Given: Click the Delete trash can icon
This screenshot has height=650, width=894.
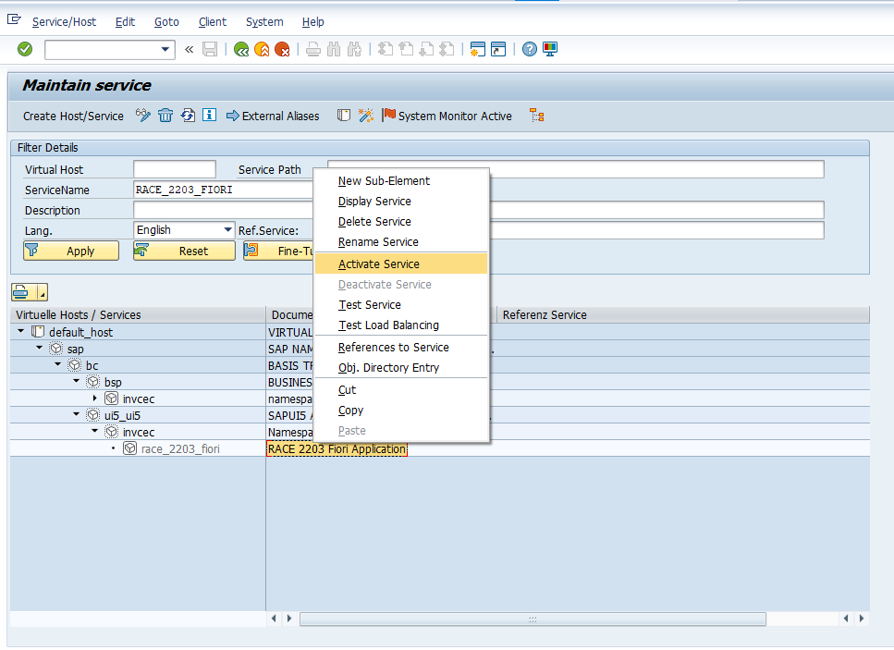Looking at the screenshot, I should tap(165, 116).
